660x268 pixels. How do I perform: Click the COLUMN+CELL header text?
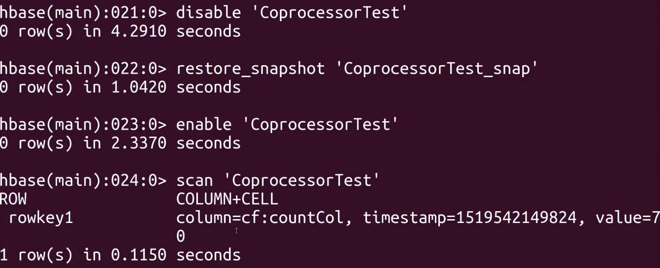(x=227, y=199)
